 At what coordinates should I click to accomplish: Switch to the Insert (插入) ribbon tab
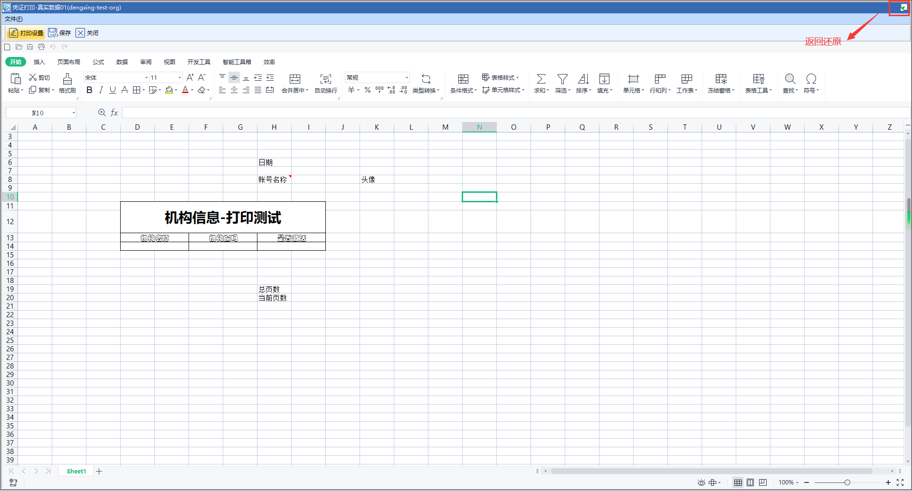coord(39,62)
